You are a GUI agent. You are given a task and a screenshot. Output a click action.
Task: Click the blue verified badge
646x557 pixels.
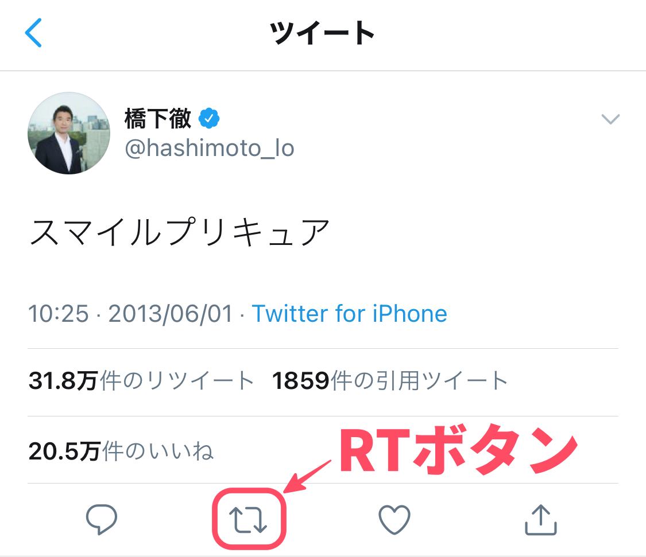(209, 119)
